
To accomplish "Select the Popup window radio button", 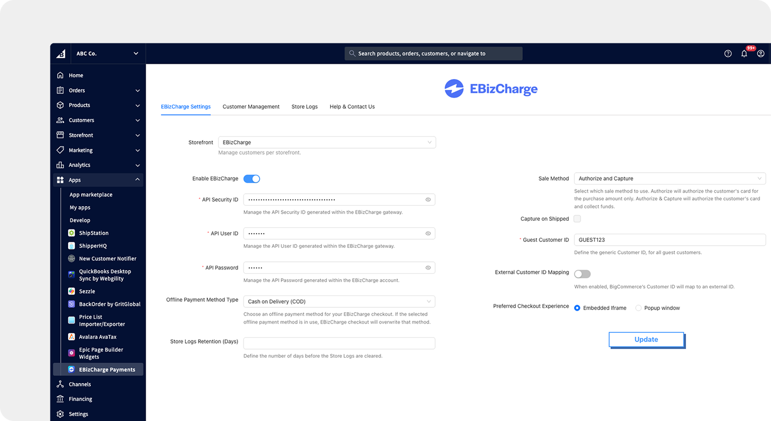I will (638, 308).
